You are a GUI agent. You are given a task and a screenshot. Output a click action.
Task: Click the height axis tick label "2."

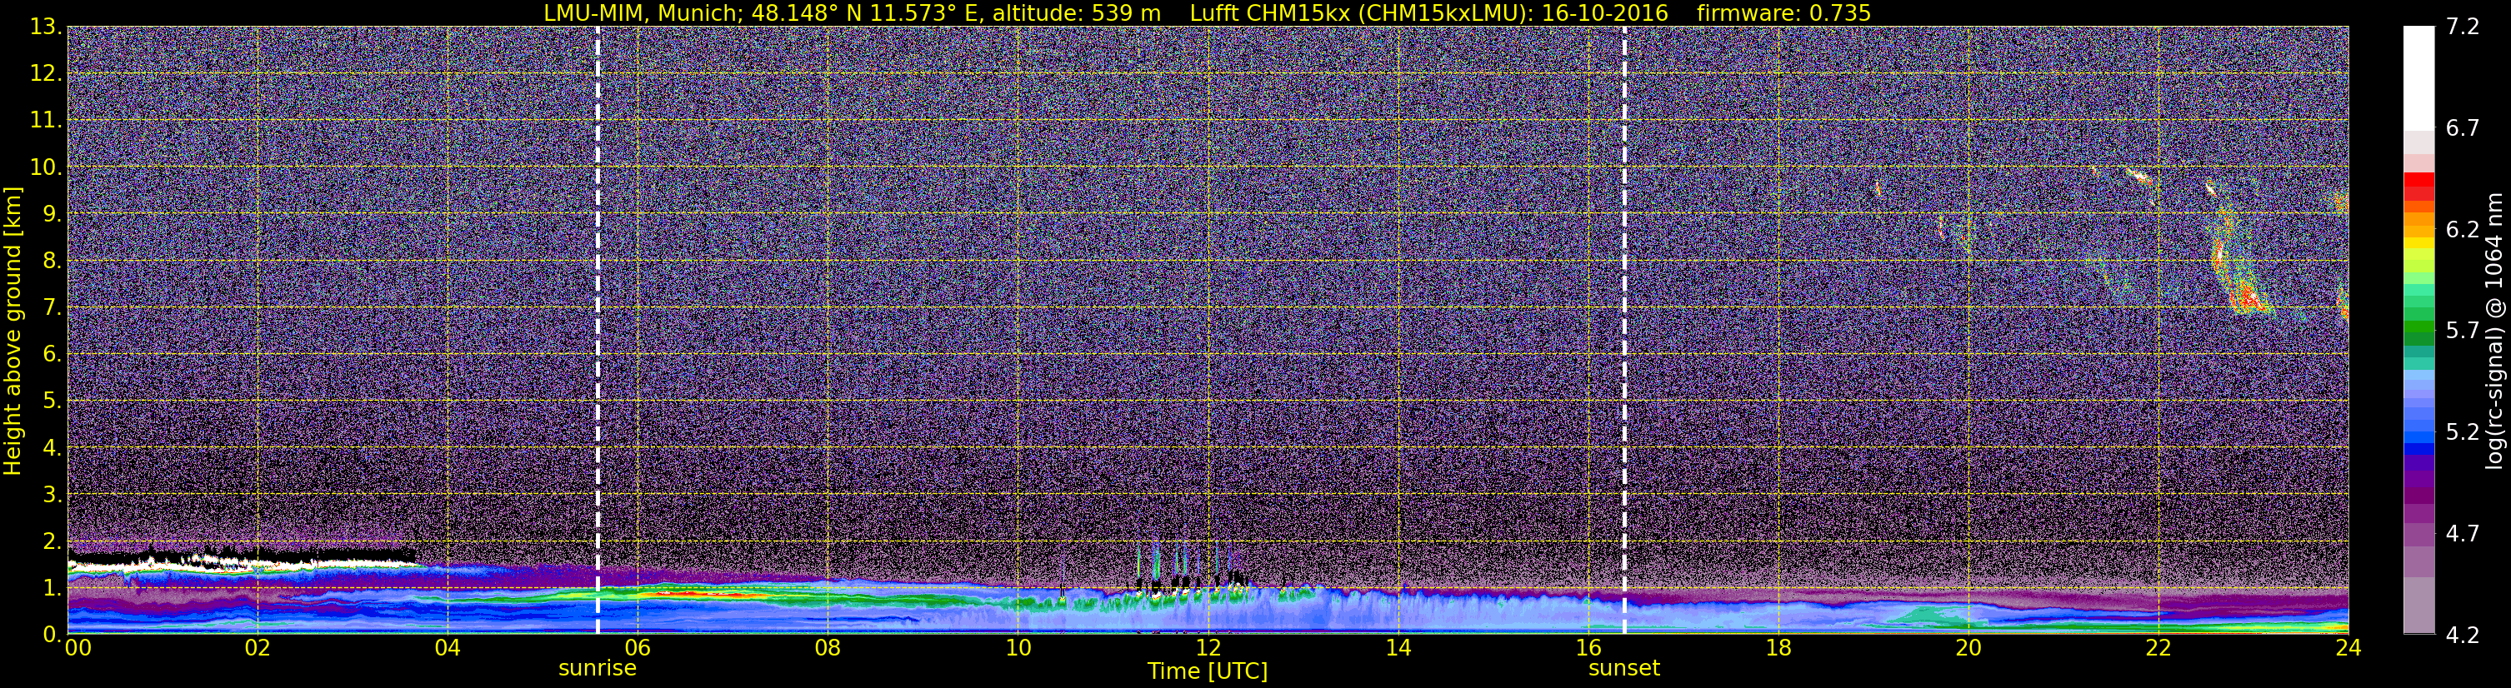[53, 541]
